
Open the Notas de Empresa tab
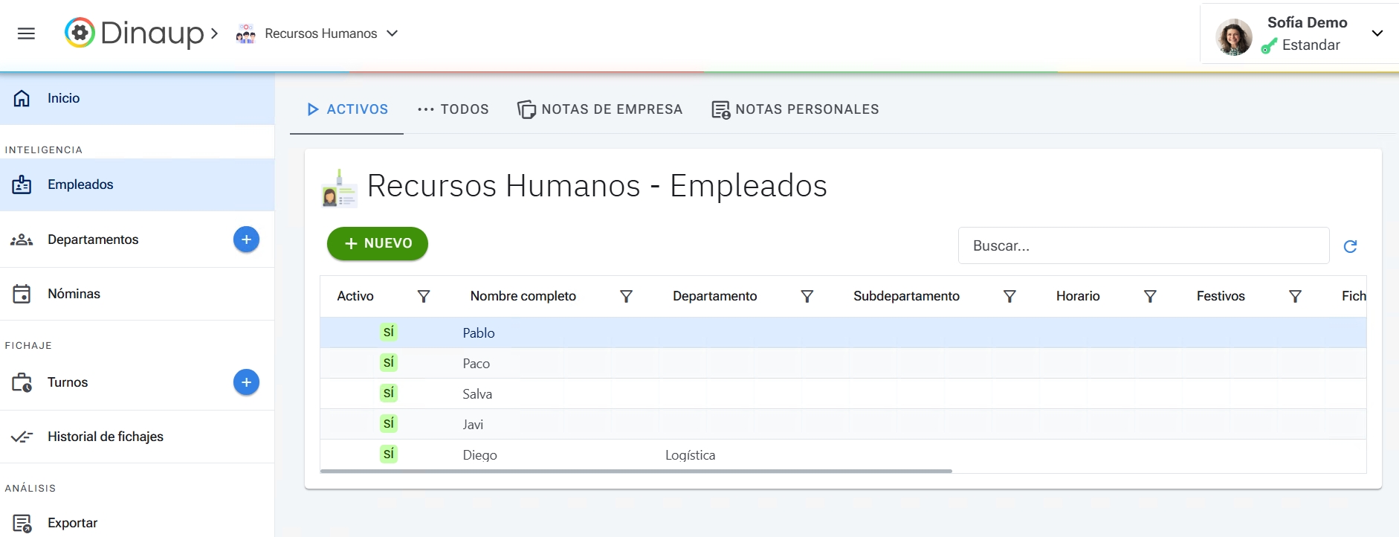tap(600, 109)
